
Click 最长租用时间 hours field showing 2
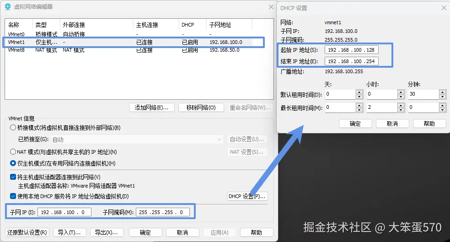tap(382, 108)
